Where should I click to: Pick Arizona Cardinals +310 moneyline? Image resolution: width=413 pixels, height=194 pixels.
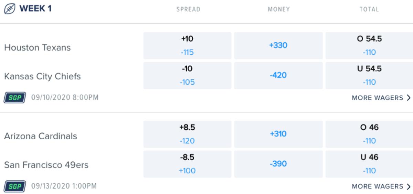point(278,134)
